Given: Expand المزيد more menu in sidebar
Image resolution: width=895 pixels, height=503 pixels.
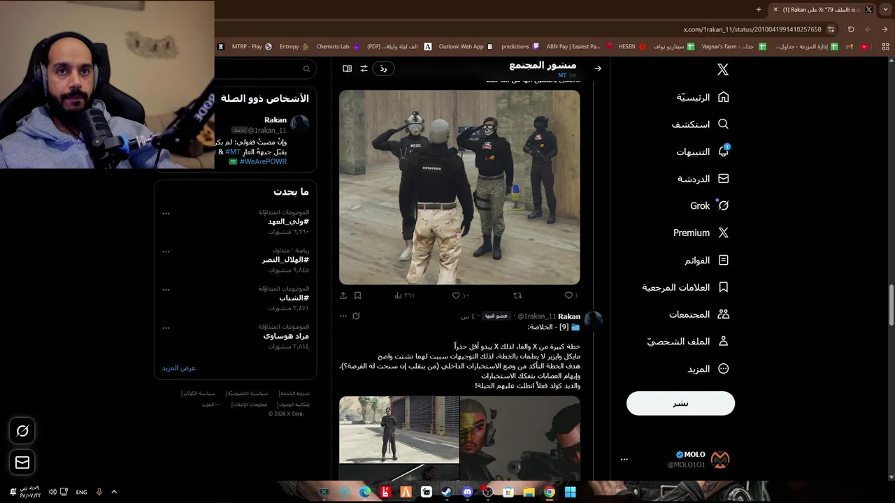Looking at the screenshot, I should [x=708, y=369].
